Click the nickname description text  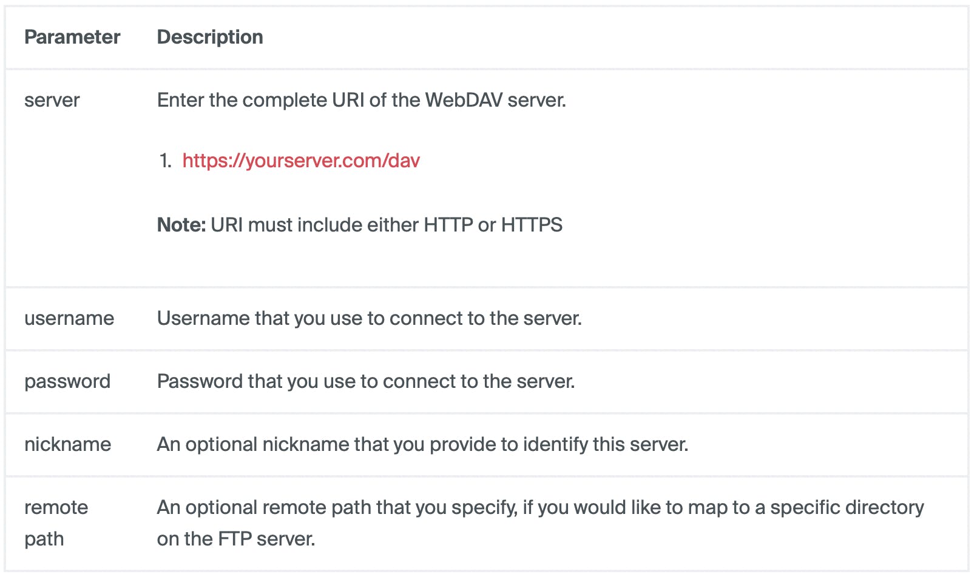(423, 444)
